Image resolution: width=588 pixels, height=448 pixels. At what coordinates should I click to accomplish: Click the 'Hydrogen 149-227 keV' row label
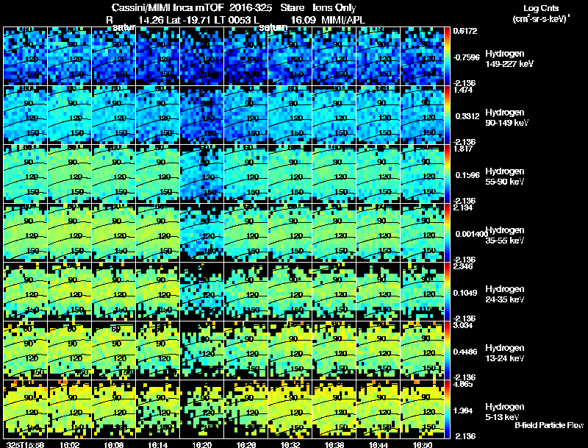click(x=509, y=59)
